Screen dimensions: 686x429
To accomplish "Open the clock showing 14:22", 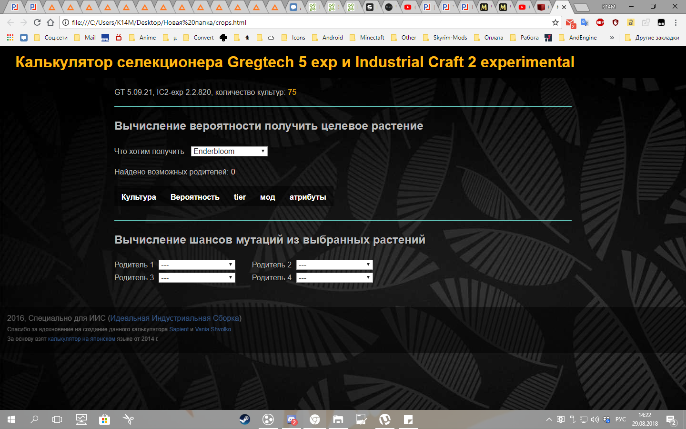I will (645, 419).
